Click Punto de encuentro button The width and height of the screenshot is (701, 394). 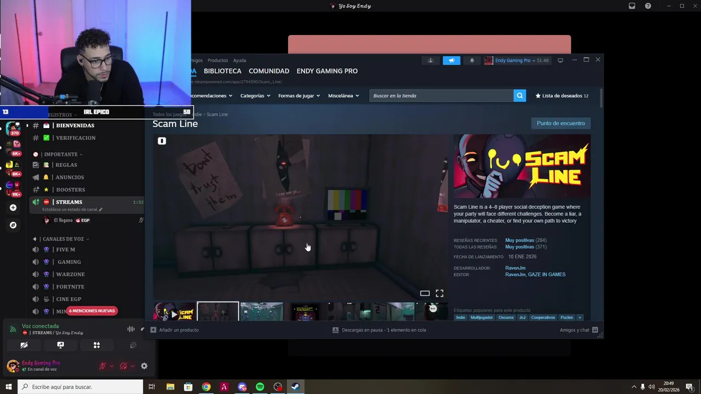tap(561, 123)
